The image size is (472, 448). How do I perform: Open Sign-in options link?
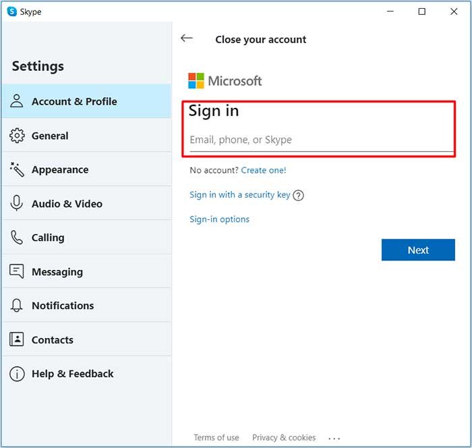tap(219, 219)
